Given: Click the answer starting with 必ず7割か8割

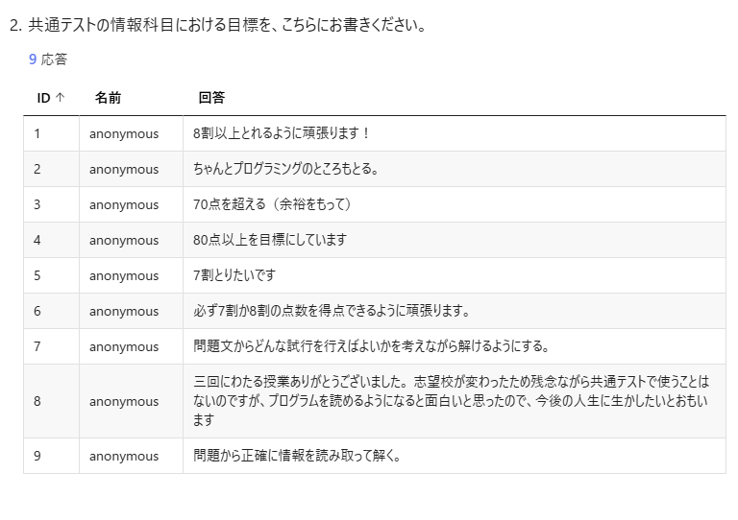Looking at the screenshot, I should pyautogui.click(x=332, y=311).
